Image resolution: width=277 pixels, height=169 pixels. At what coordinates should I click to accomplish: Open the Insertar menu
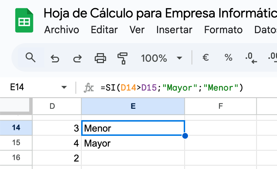(x=174, y=30)
